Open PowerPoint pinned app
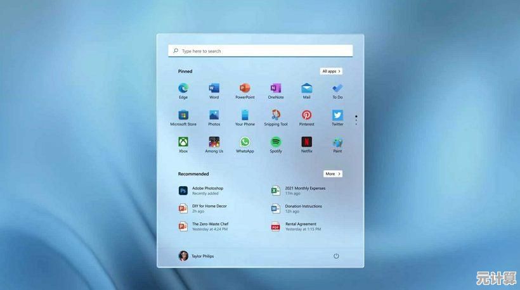The image size is (520, 290). pos(245,91)
